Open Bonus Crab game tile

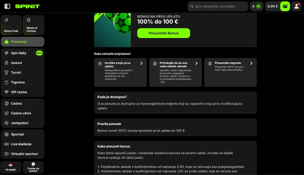(11, 25)
